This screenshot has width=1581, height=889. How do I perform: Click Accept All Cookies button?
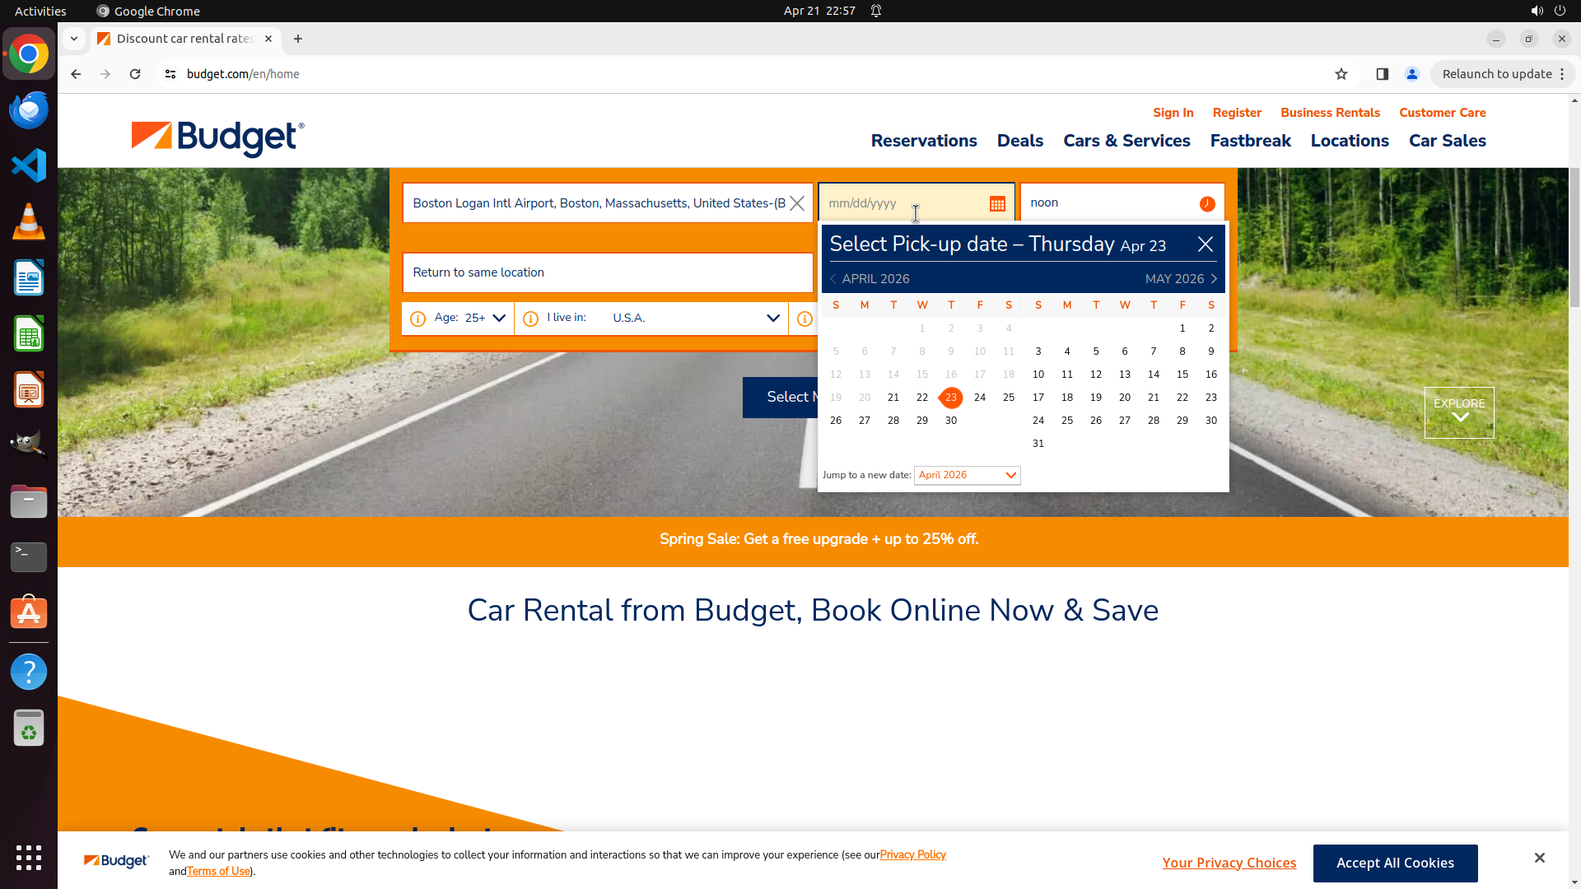1394,863
